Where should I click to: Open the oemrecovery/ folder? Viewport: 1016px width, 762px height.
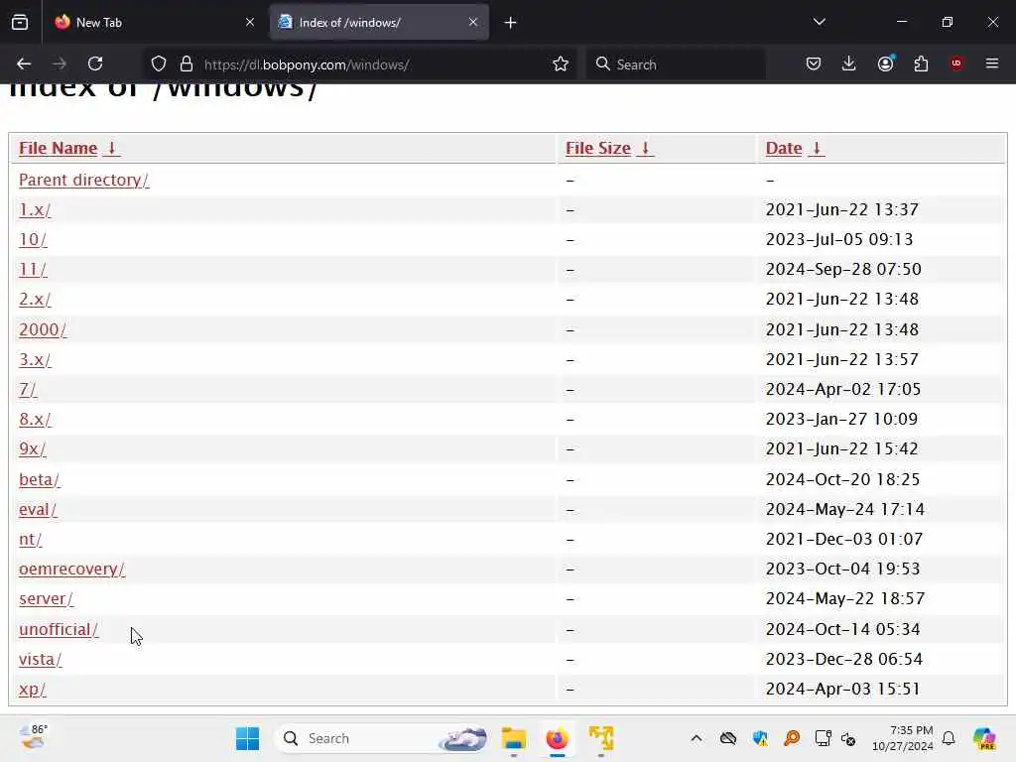(x=71, y=569)
